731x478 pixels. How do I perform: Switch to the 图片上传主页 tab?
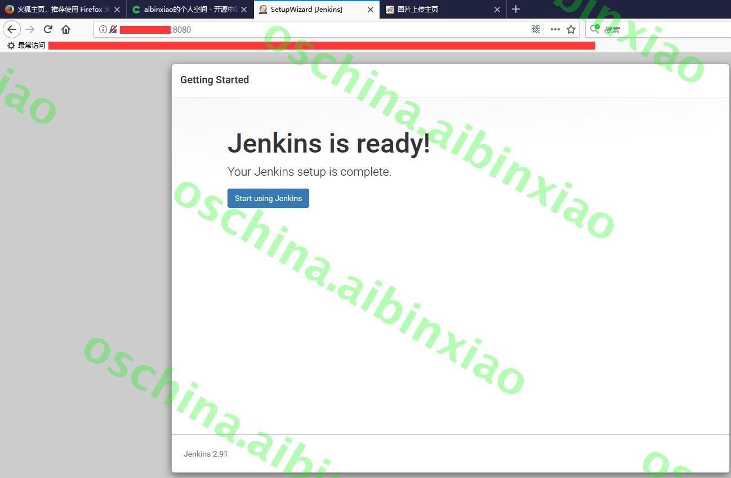tap(443, 10)
